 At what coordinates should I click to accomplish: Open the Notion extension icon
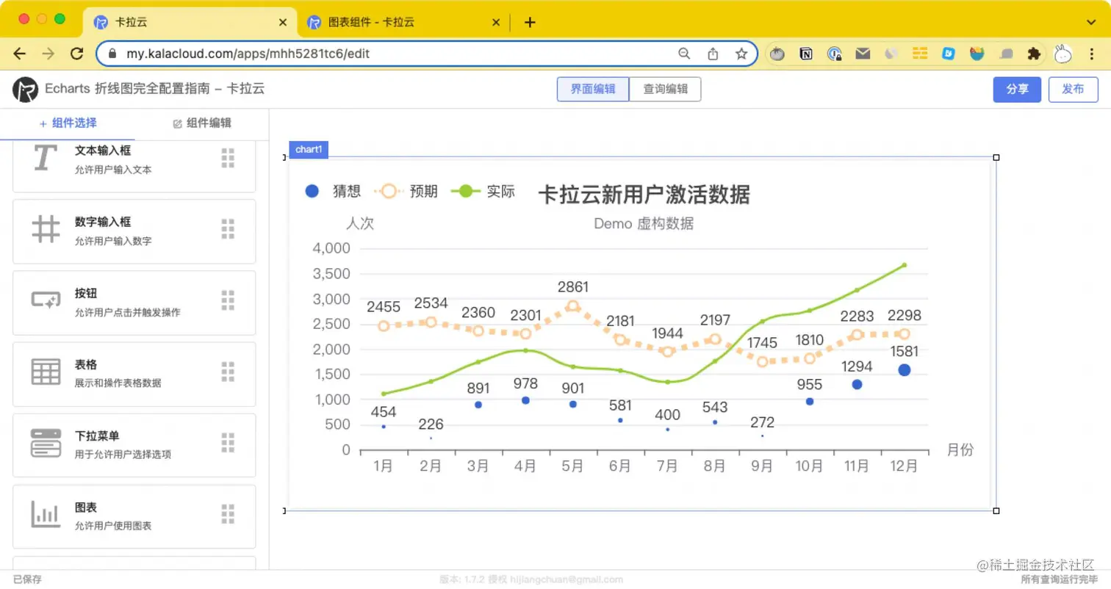806,54
